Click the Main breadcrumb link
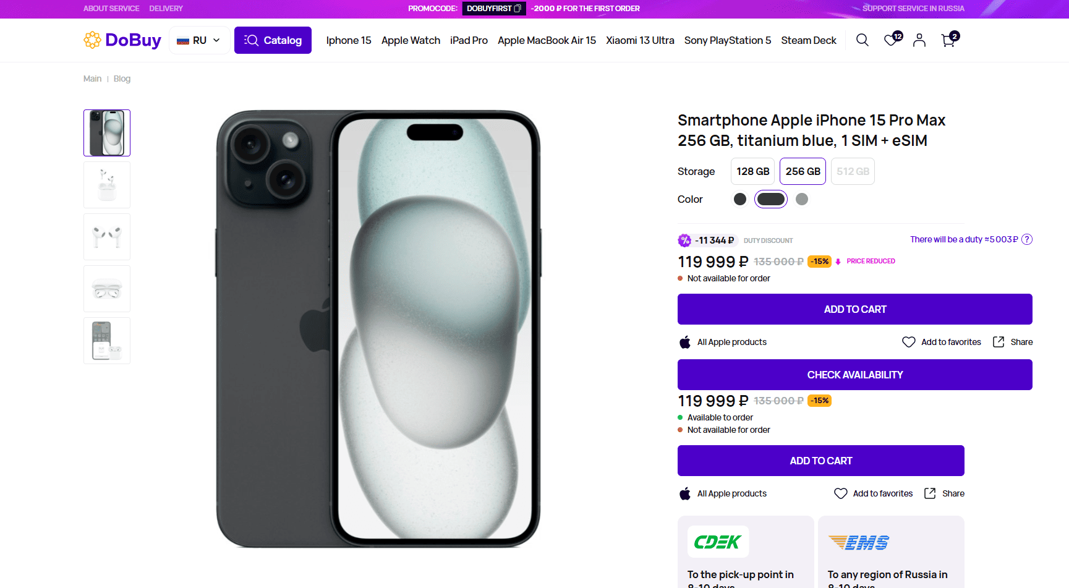Screen dimensions: 1069x588 point(92,79)
